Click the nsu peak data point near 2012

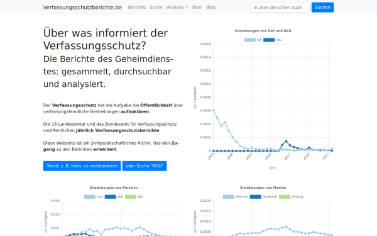[x=286, y=142]
